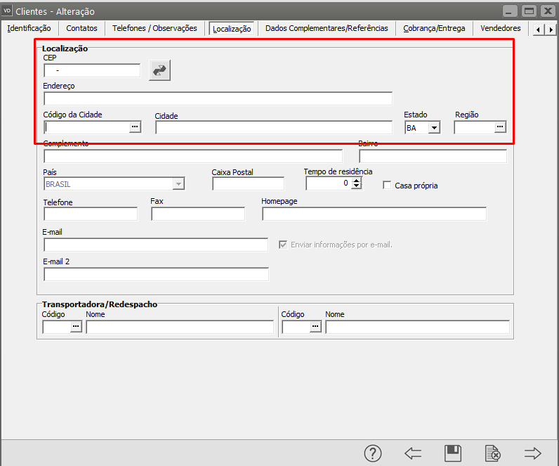Go to previous record with left arrow
The image size is (559, 466).
pos(413,453)
